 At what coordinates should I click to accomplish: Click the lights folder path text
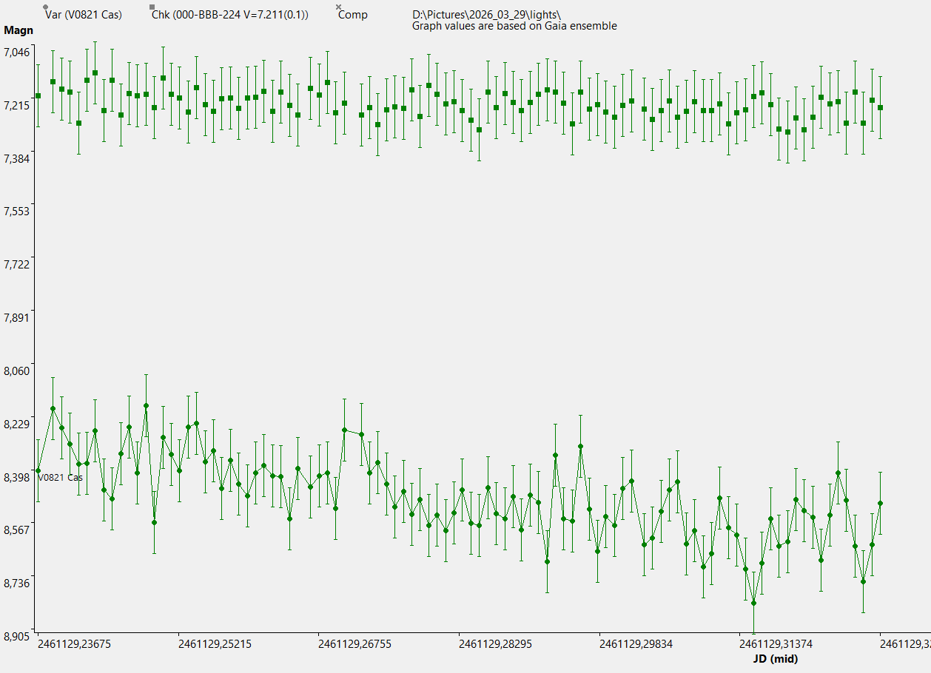click(487, 15)
